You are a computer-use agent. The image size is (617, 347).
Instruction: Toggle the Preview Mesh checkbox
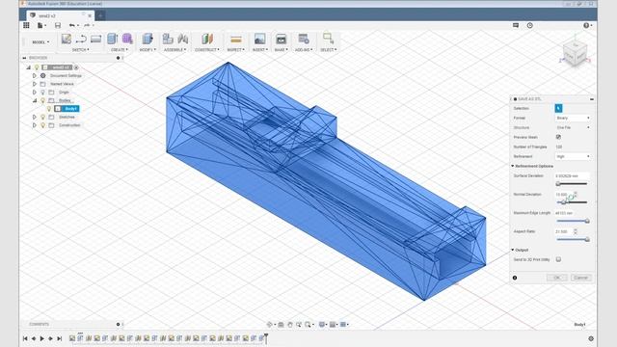pos(558,137)
